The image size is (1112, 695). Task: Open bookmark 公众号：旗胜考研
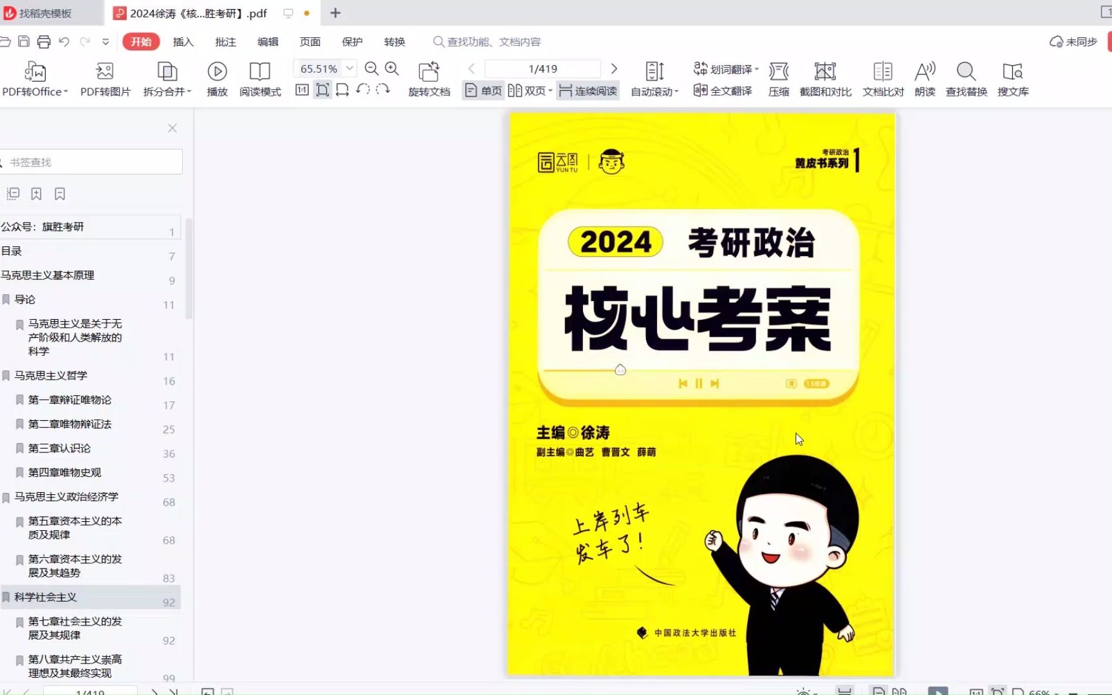tap(90, 227)
